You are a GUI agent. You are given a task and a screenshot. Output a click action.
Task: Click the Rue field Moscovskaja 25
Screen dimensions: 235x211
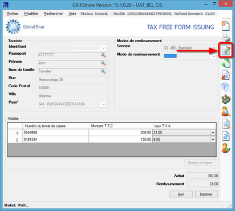pos(72,80)
